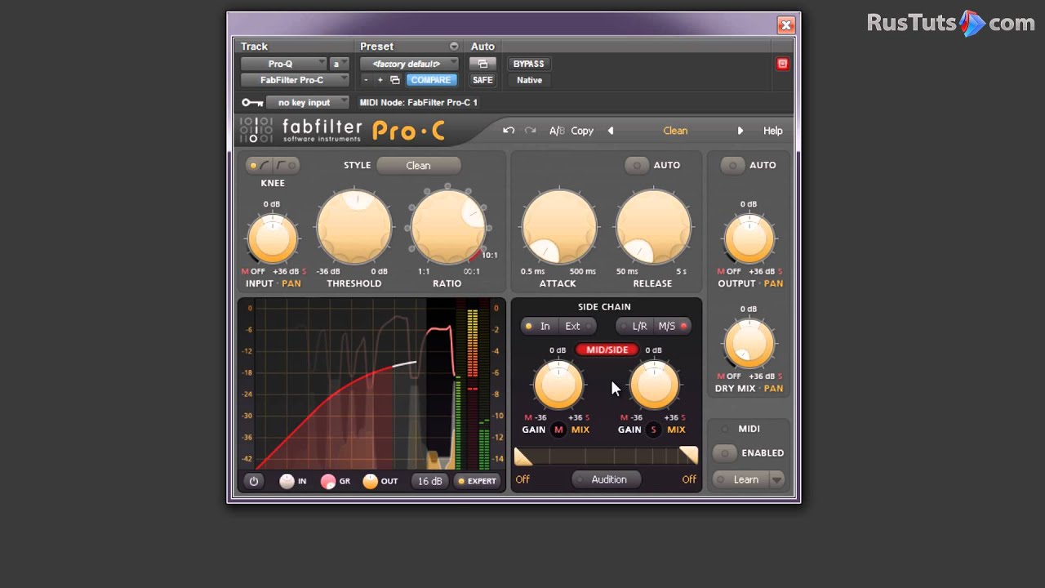Click the redo arrow in Pro-C header
Viewport: 1045px width, 588px height.
pos(530,131)
